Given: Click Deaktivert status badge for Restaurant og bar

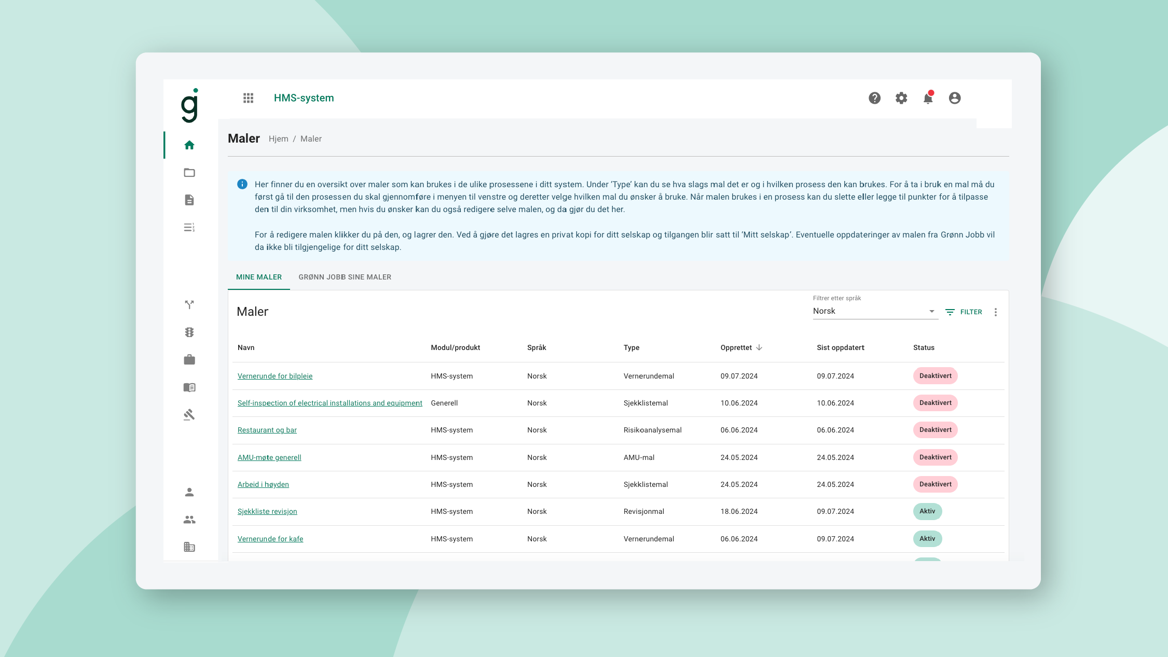Looking at the screenshot, I should [x=935, y=430].
